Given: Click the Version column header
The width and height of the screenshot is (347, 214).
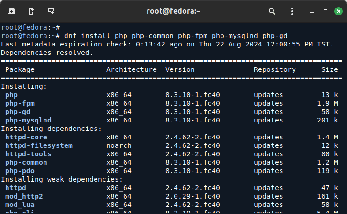Looking at the screenshot, I should pyautogui.click(x=180, y=69).
